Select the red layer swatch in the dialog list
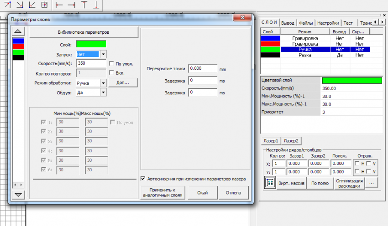Image resolution: width=388 pixels, height=226 pixels. tap(18, 46)
